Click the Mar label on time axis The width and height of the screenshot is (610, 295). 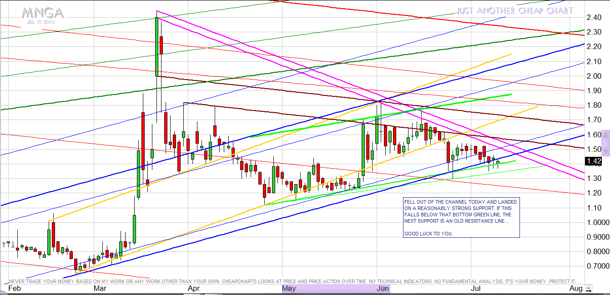[x=101, y=289]
